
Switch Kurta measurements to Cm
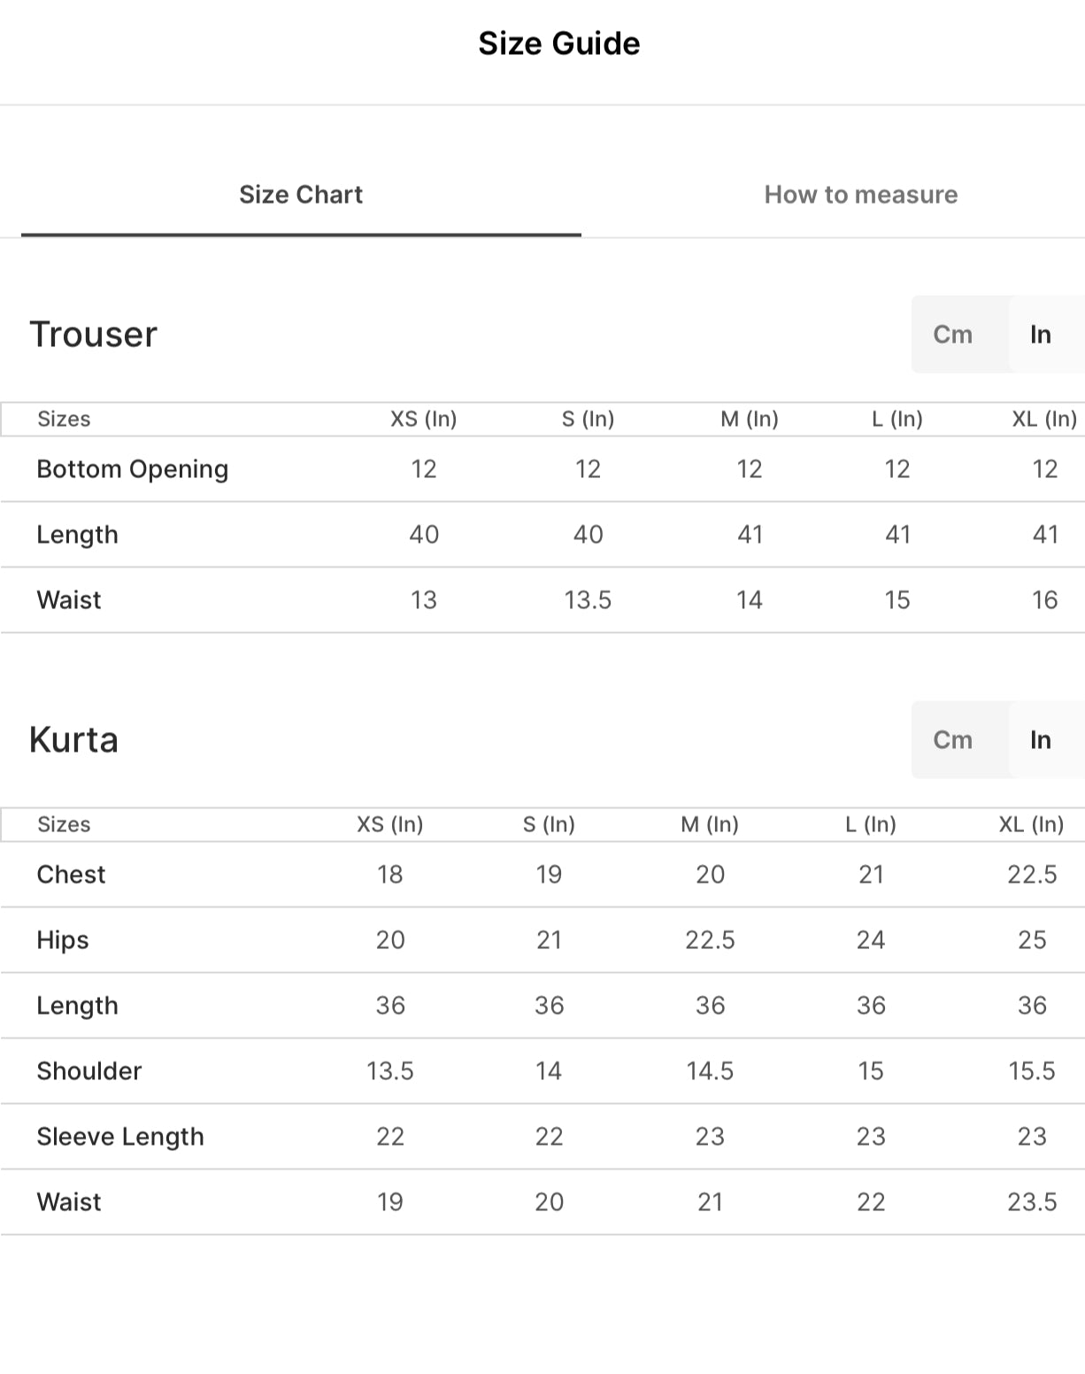pyautogui.click(x=952, y=740)
